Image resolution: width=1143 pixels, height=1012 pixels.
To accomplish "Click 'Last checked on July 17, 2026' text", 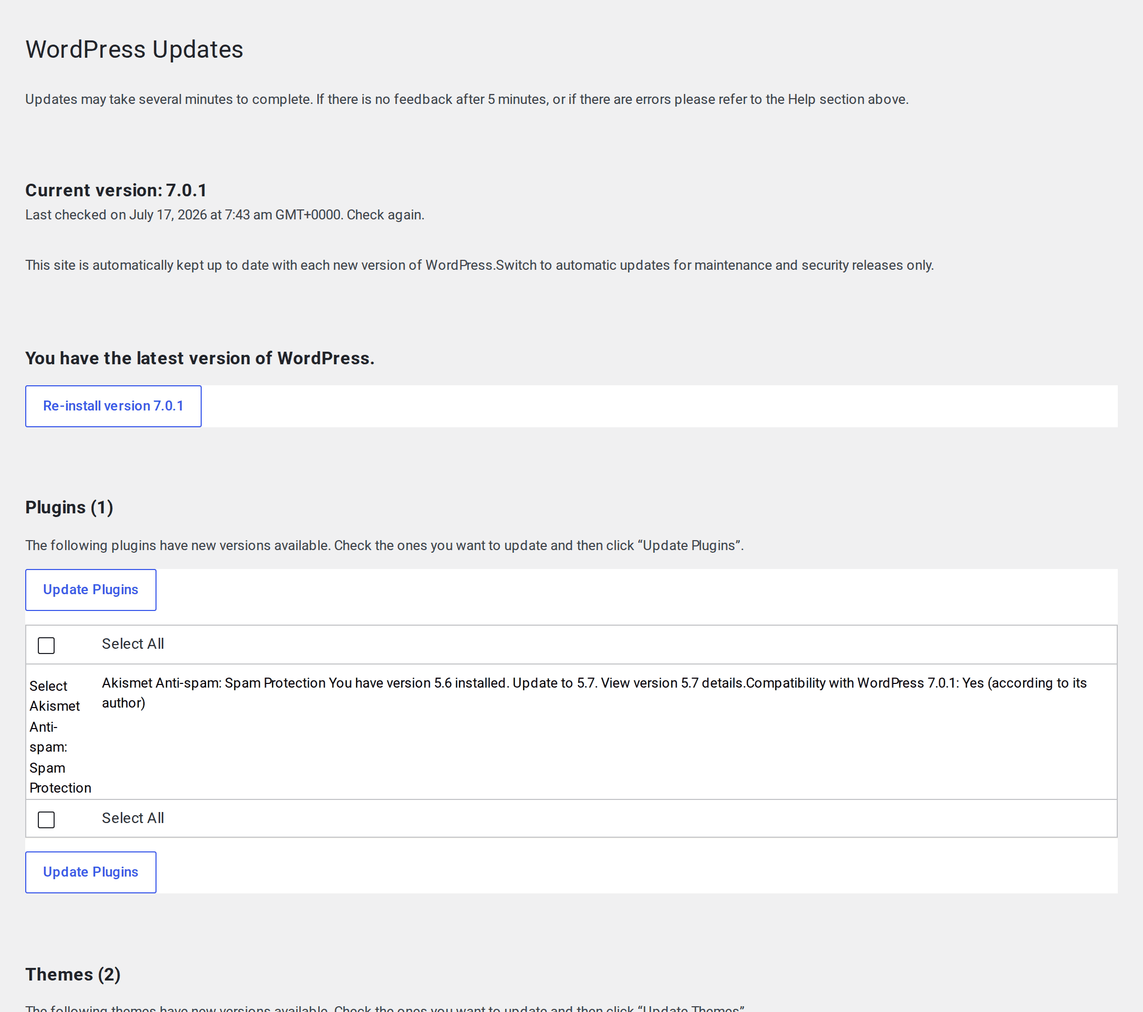I will pyautogui.click(x=116, y=215).
